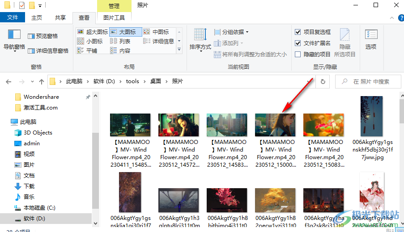Click New folder icon in quick access toolbar
This screenshot has height=232, width=404.
[32, 5]
